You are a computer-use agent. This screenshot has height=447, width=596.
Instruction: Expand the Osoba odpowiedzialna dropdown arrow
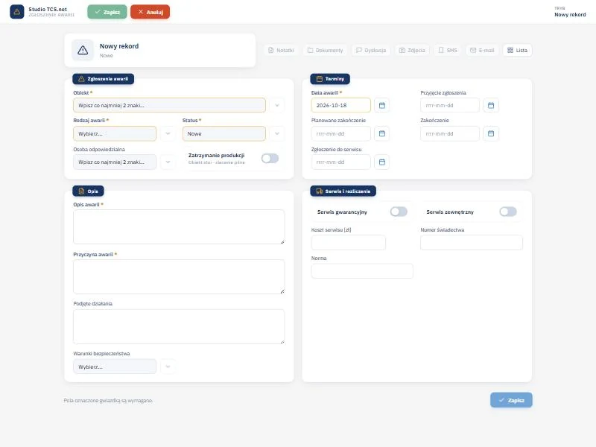(x=168, y=162)
